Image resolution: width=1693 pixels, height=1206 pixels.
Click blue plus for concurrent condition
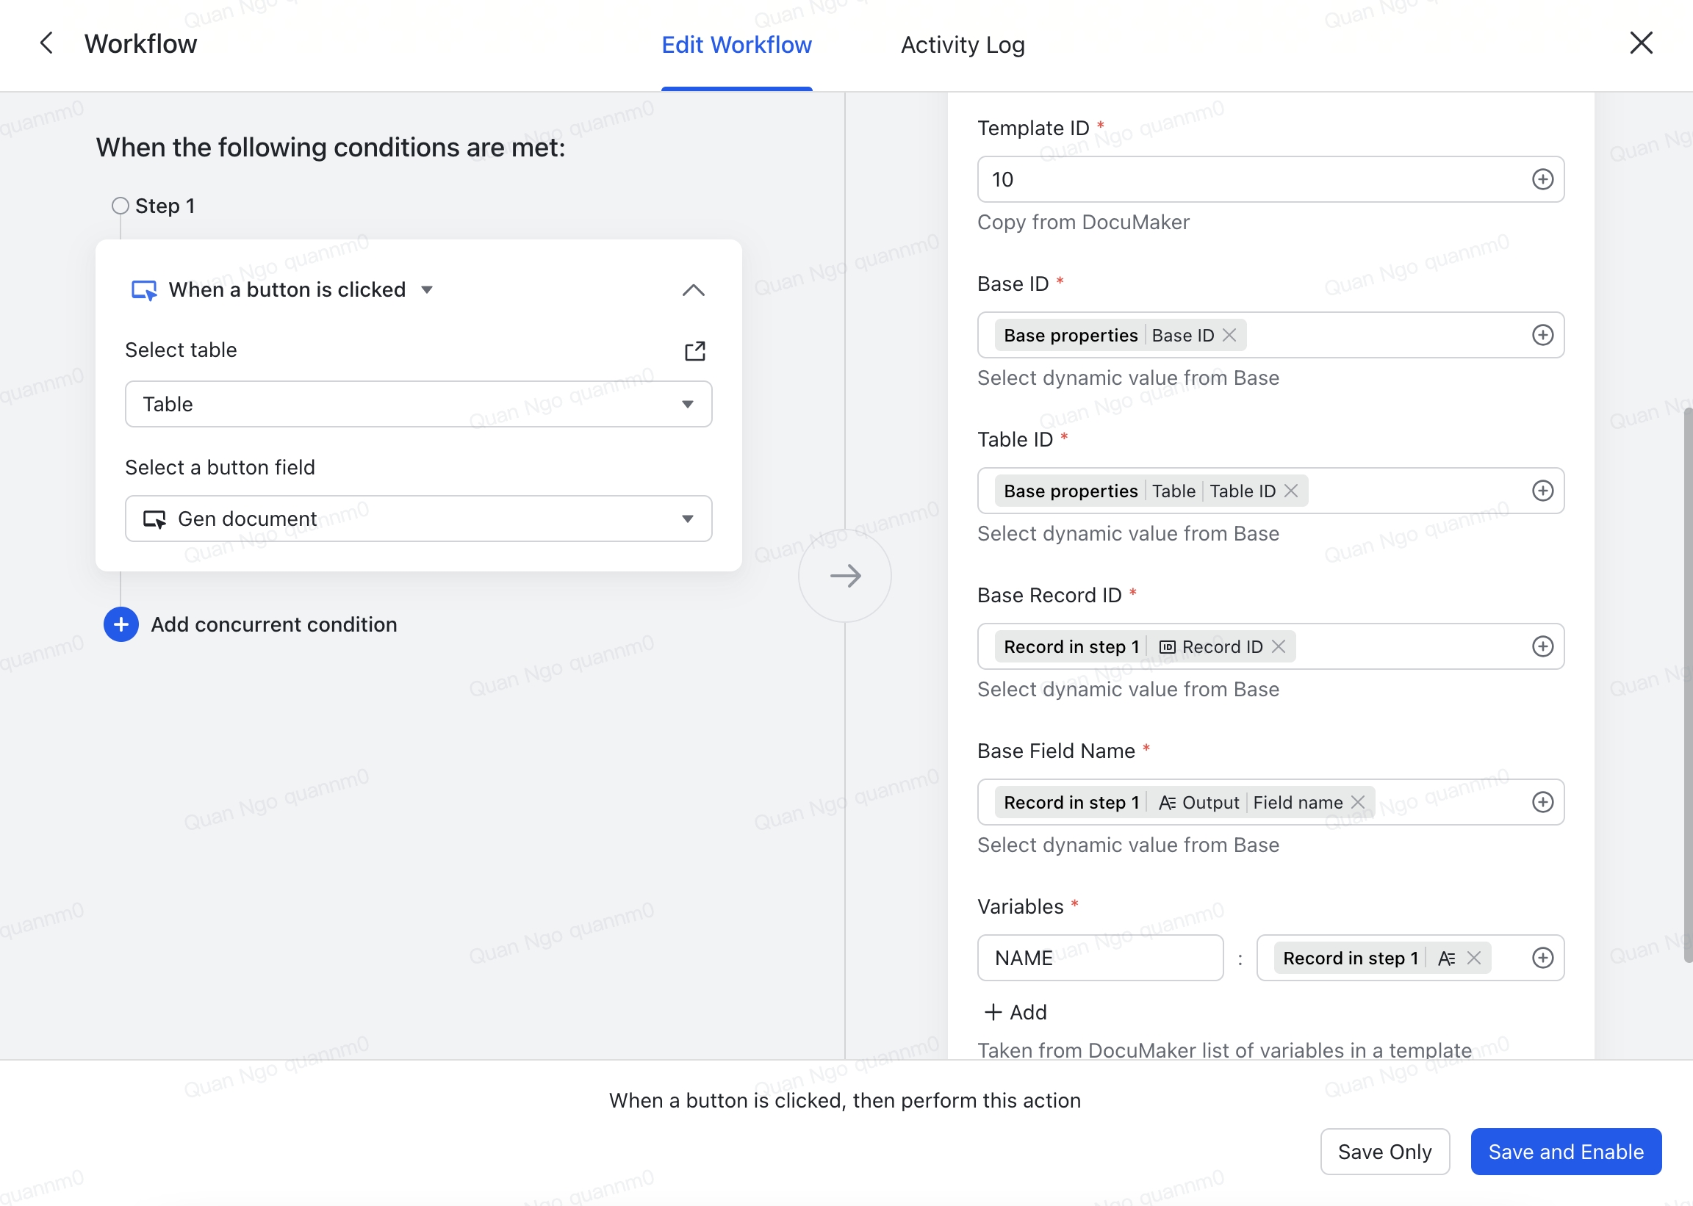tap(121, 624)
